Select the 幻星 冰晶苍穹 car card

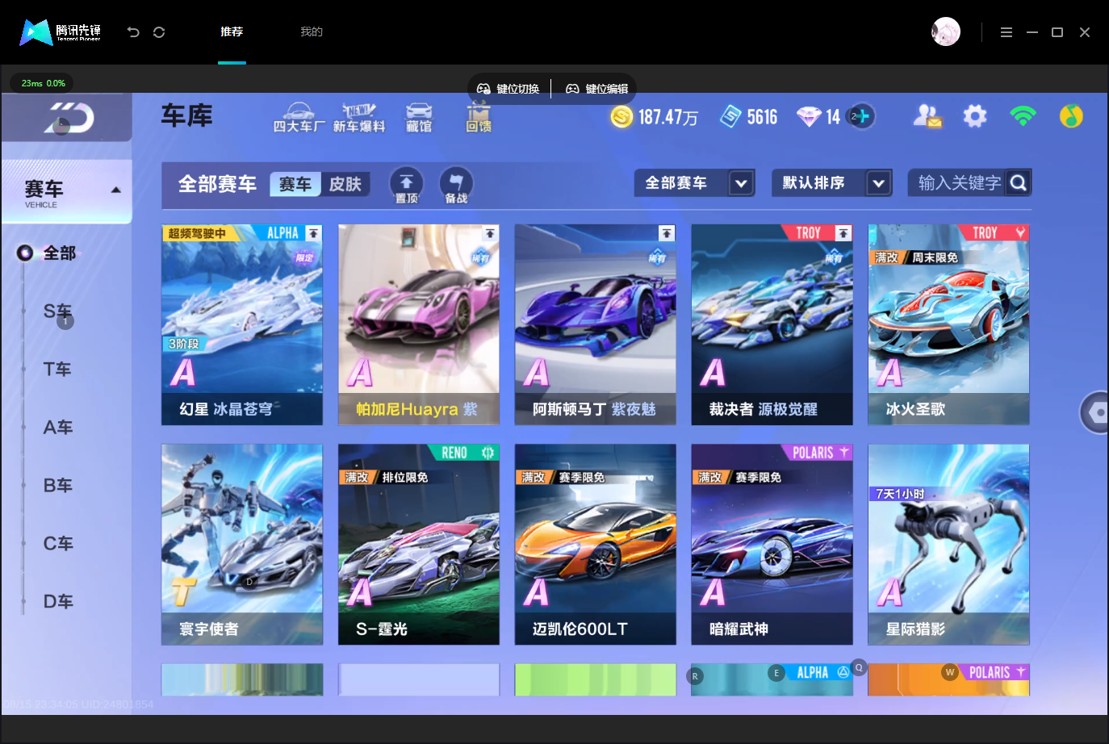tap(242, 324)
